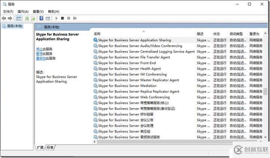
Task: Click the 暂停 this service link
Action: [x=39, y=54]
